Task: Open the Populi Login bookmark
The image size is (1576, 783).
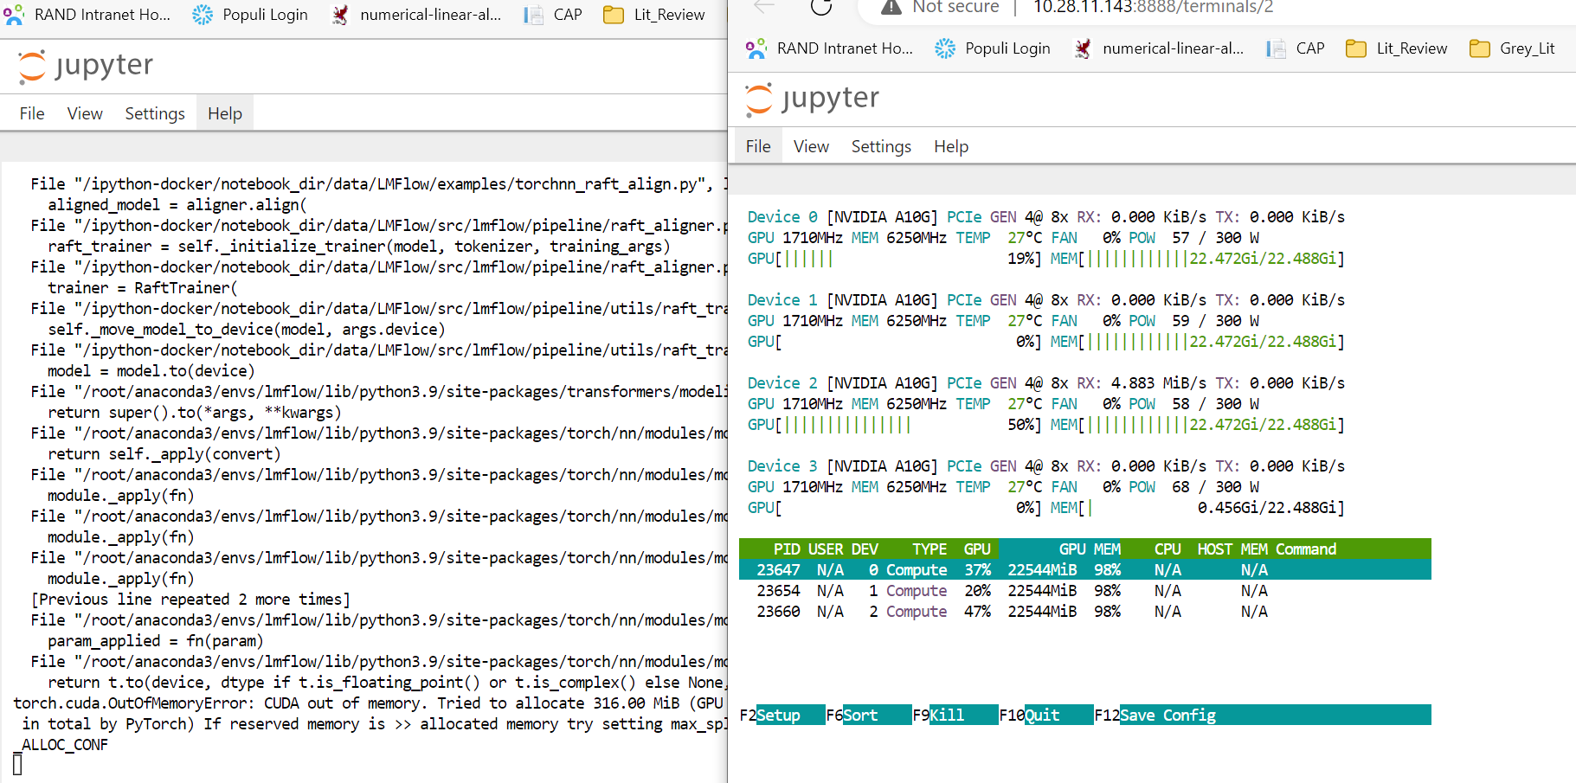Action: click(x=992, y=48)
